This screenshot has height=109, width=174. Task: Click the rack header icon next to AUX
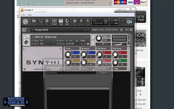pyautogui.click(x=131, y=30)
